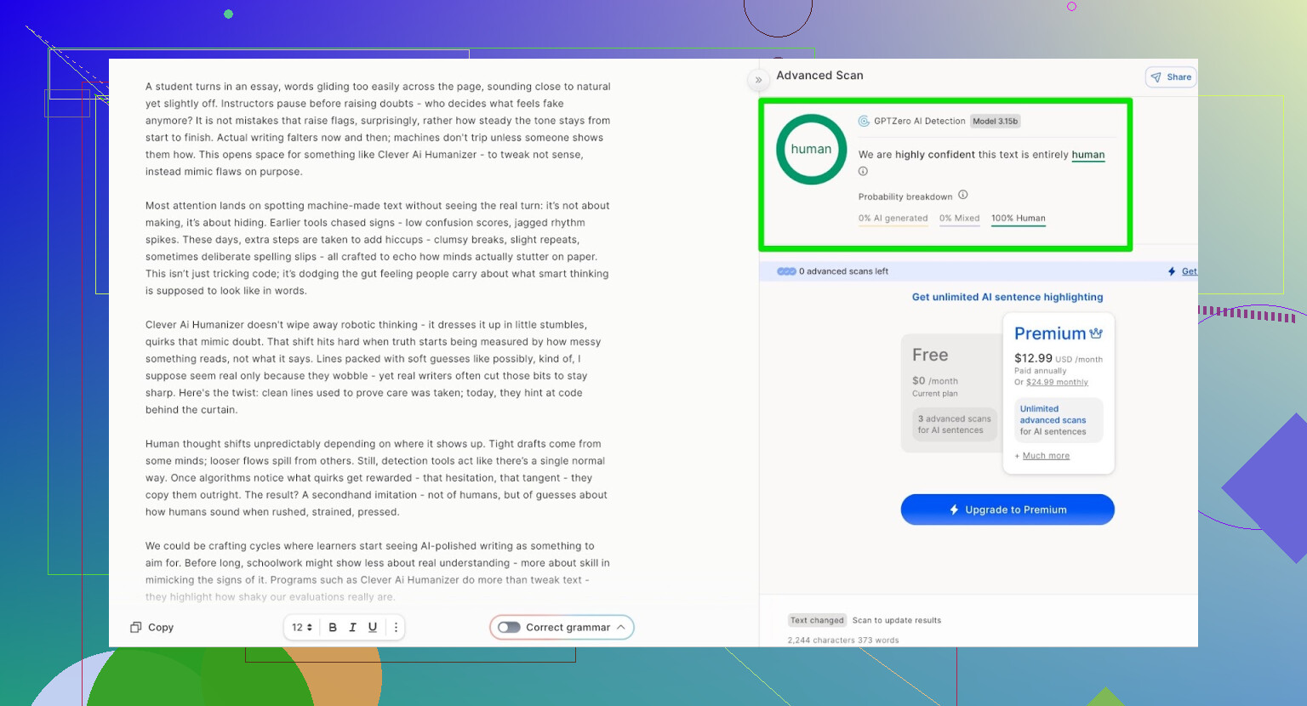1307x706 pixels.
Task: Open the font size 12 stepper
Action: coord(302,628)
